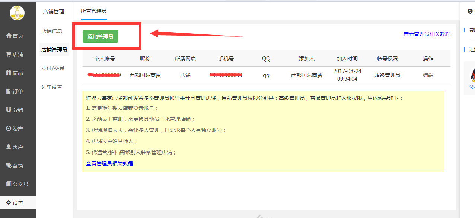Screen dimensions: 475x218
Task: Click the home icon in sidebar
Action: pos(9,36)
